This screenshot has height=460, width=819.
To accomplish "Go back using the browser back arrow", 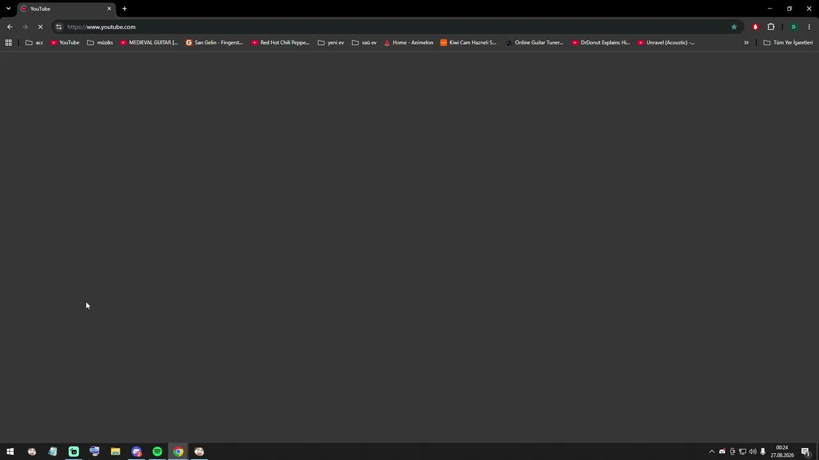I will tap(10, 27).
